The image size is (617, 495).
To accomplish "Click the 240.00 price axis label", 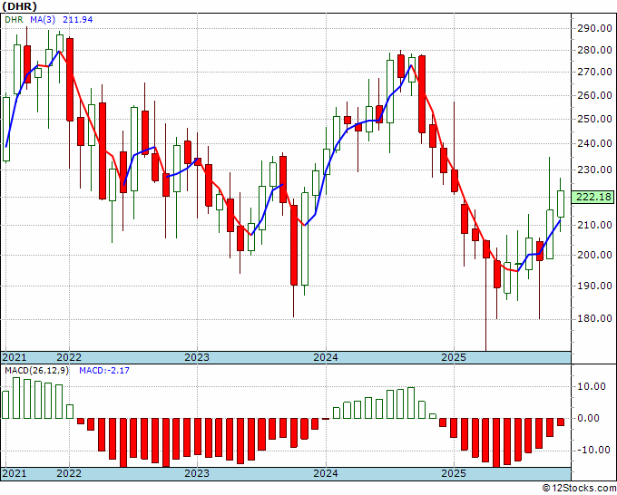I will pos(594,143).
